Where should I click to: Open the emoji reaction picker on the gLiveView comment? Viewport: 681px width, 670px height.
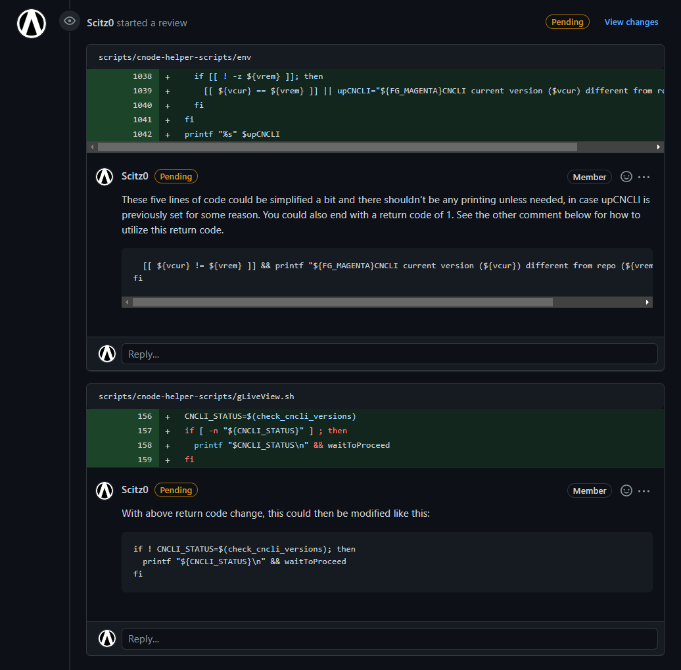point(625,490)
